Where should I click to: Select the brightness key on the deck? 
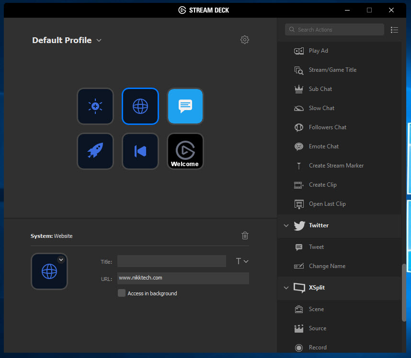[x=95, y=106]
